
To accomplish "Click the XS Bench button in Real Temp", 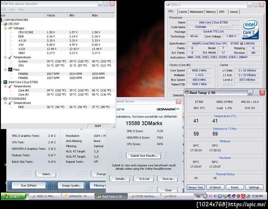I will point(215,187).
